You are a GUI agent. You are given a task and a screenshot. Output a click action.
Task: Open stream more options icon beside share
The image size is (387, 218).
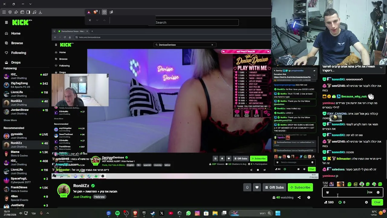(x=309, y=197)
